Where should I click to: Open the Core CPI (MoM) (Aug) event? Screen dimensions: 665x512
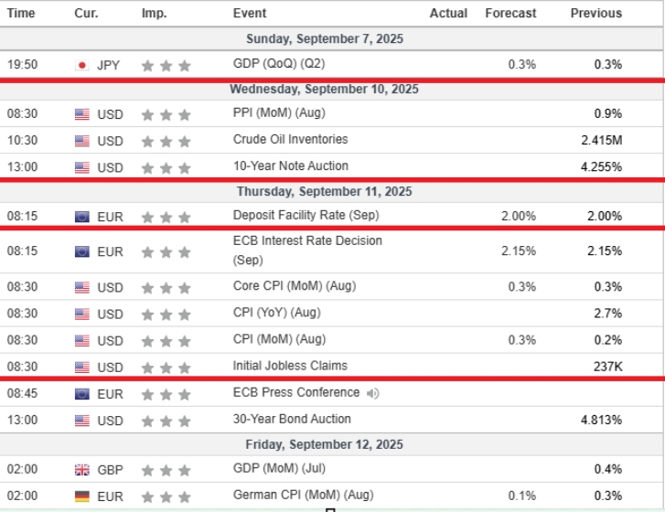point(295,286)
